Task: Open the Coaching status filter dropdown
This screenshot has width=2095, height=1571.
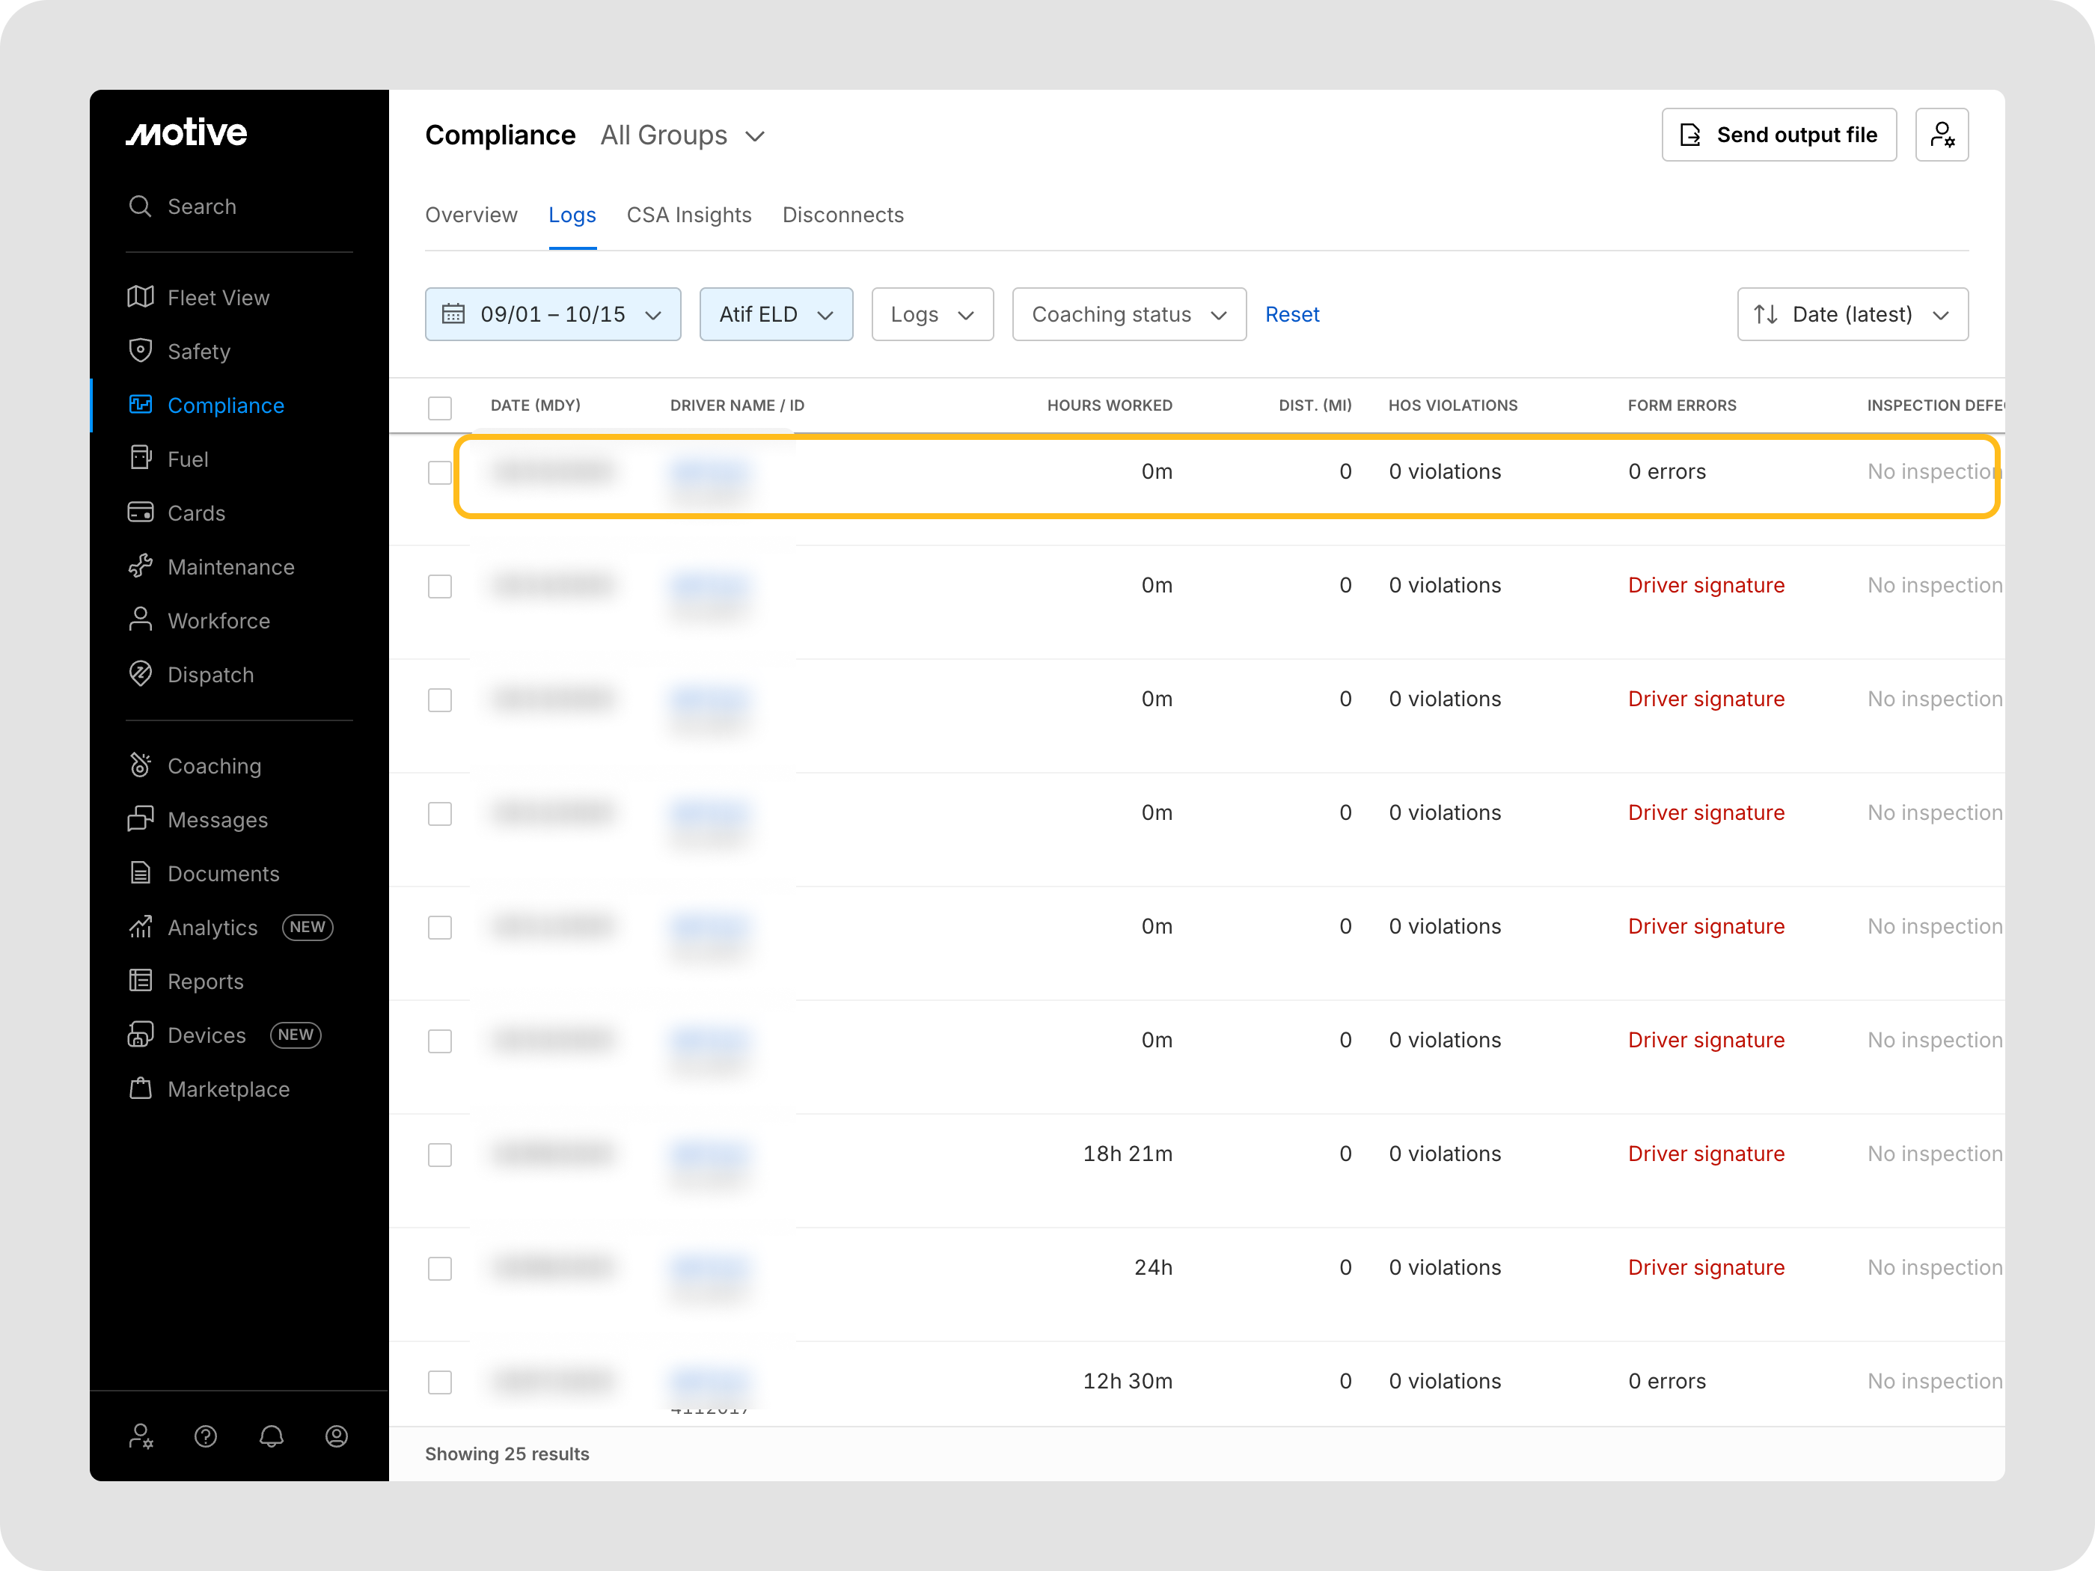Action: coord(1128,314)
